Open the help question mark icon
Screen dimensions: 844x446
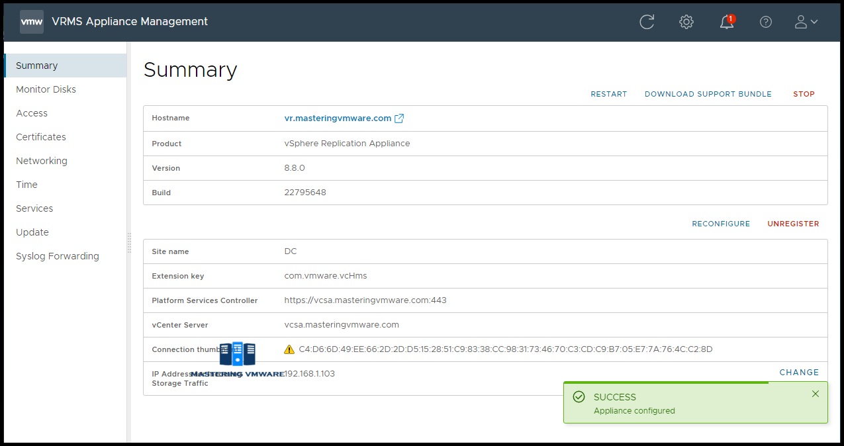(x=766, y=22)
